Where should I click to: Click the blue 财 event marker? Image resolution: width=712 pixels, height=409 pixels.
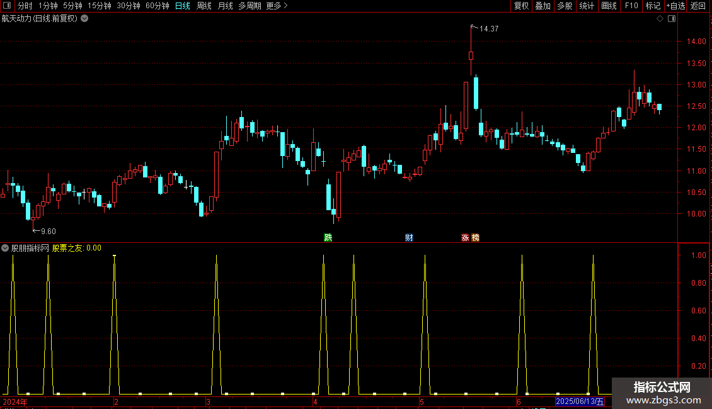[x=409, y=238]
